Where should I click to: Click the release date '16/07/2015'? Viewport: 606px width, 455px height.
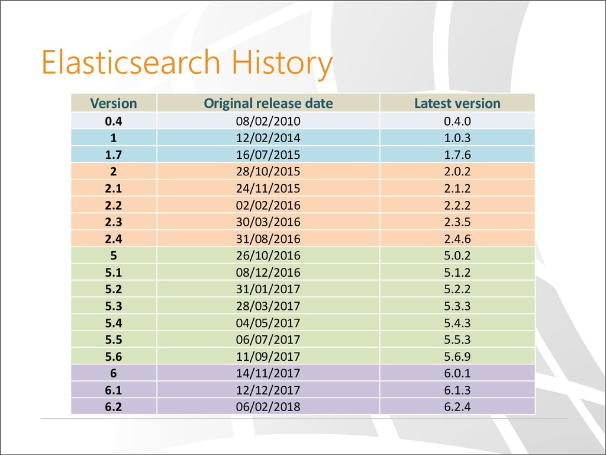[268, 155]
